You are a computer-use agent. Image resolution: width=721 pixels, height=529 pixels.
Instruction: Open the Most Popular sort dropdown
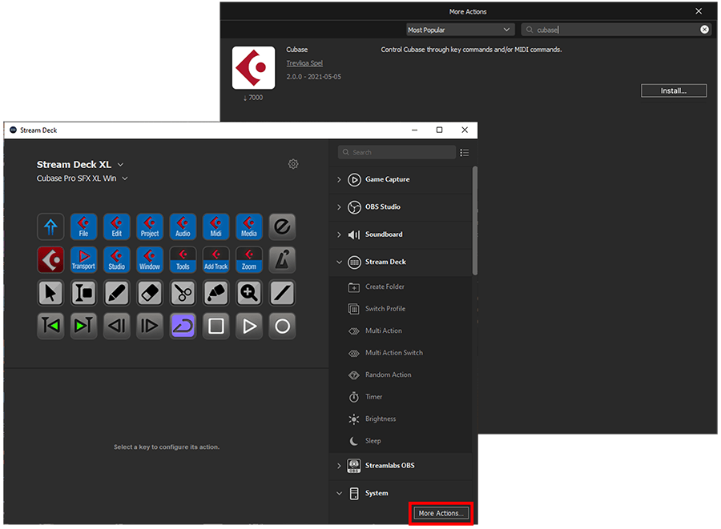[459, 29]
